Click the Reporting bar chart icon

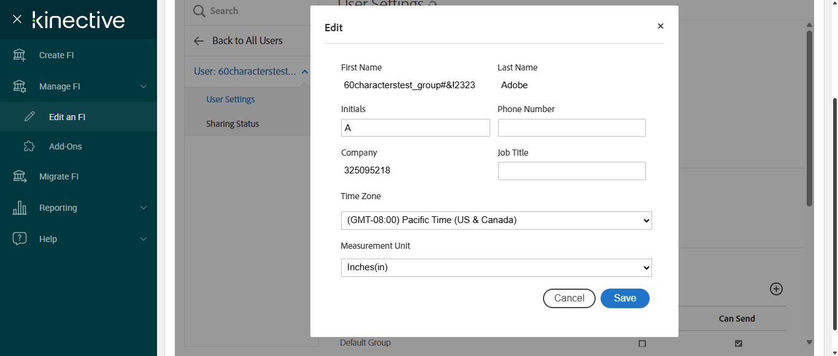pyautogui.click(x=20, y=208)
